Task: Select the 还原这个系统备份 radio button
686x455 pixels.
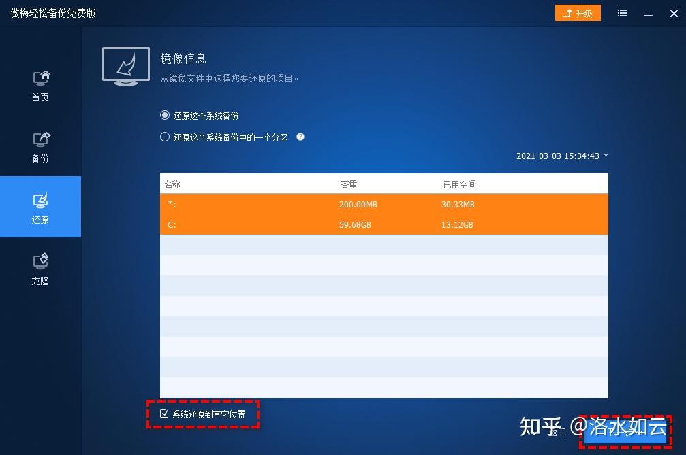Action: click(164, 115)
